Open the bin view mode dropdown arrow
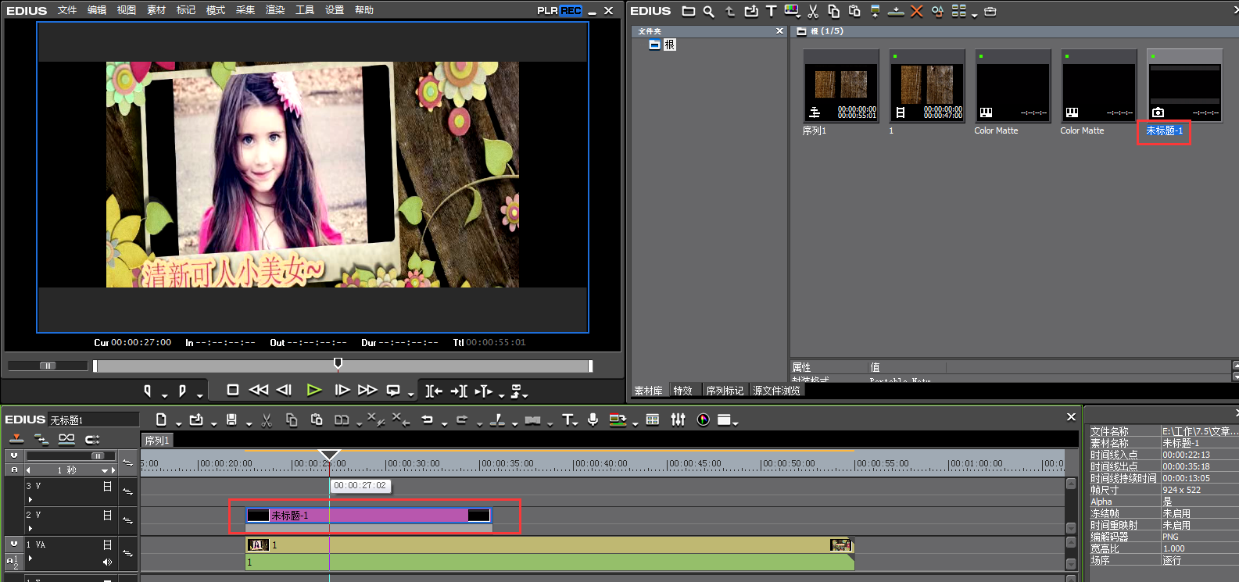The height and width of the screenshot is (582, 1239). click(975, 14)
